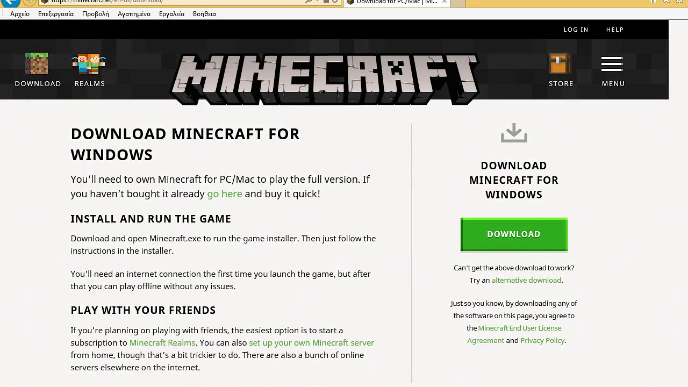Viewport: 688px width, 387px height.
Task: Click 'set up your own Minecraft server' link
Action: pos(311,343)
